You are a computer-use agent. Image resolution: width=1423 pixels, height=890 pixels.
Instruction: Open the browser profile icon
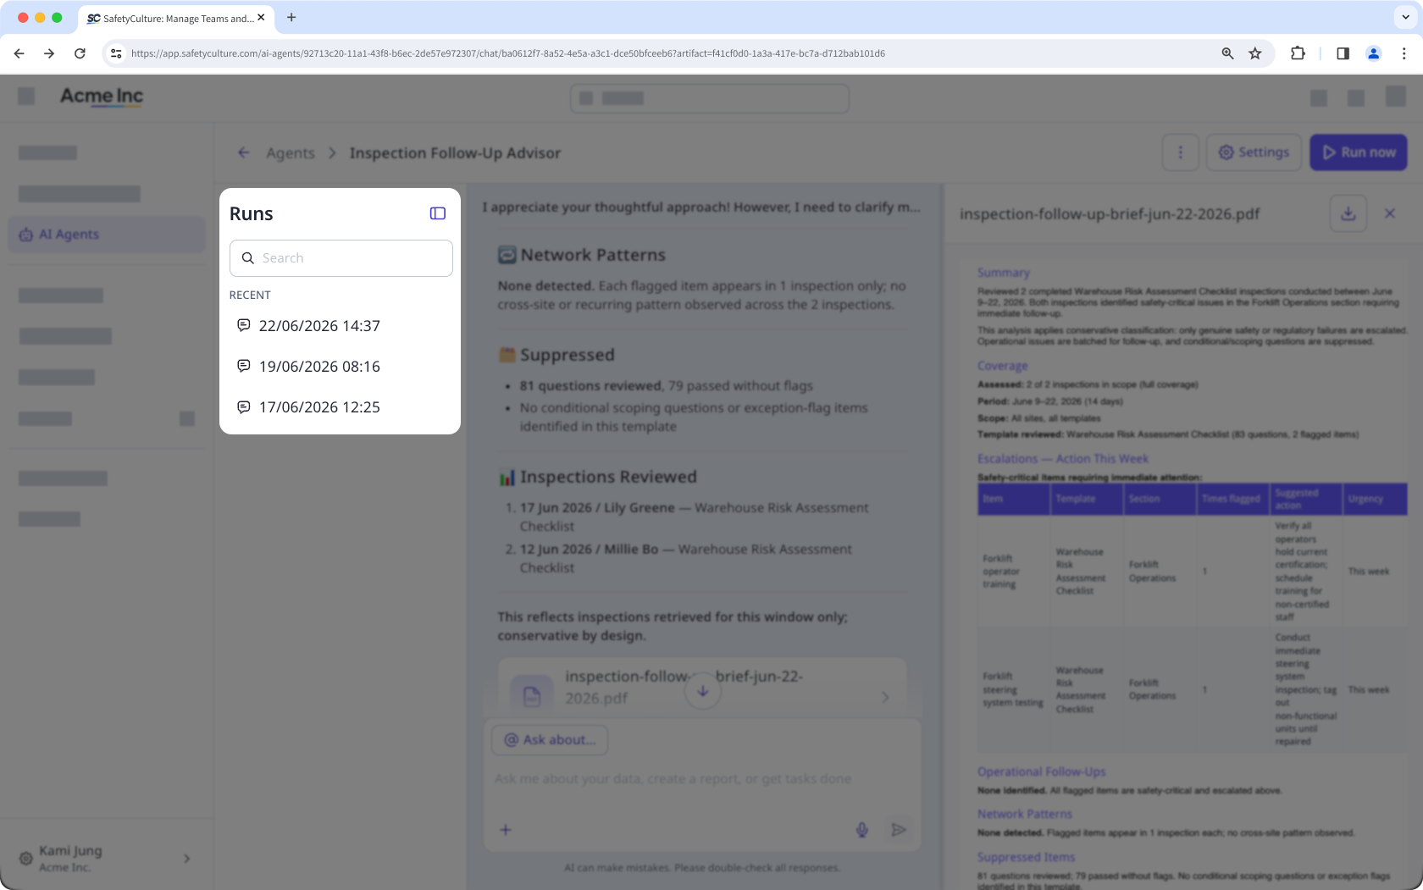[1374, 53]
